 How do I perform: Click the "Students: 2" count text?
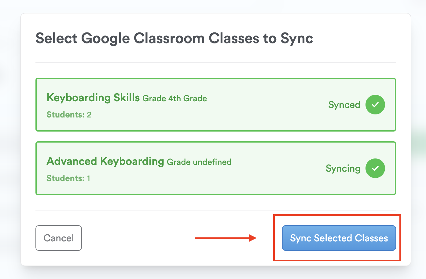69,115
